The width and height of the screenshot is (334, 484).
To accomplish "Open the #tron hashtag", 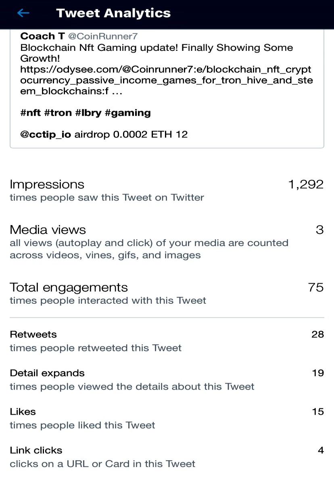I will point(58,113).
